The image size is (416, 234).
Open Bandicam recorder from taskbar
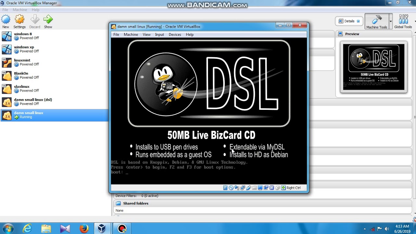[122, 228]
